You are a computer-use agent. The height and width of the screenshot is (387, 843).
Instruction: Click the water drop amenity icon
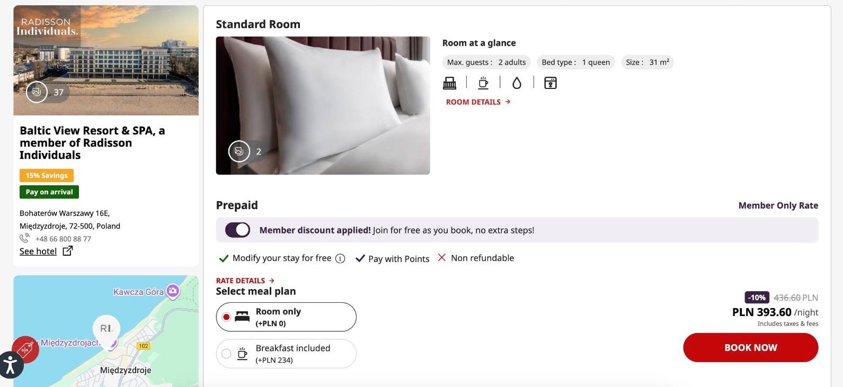point(517,83)
